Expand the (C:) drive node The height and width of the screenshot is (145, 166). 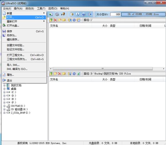click(x=4, y=92)
